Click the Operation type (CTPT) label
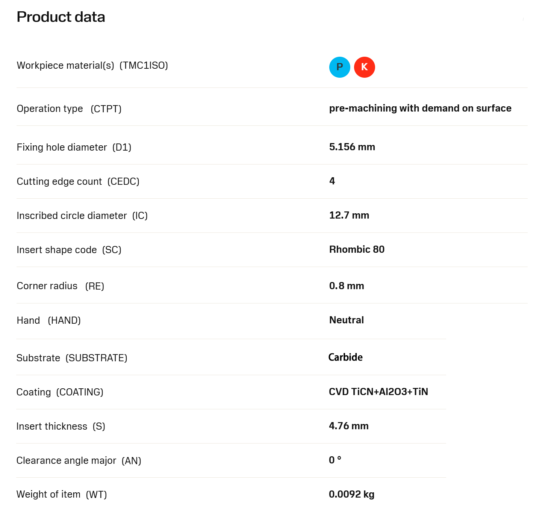 (x=69, y=109)
